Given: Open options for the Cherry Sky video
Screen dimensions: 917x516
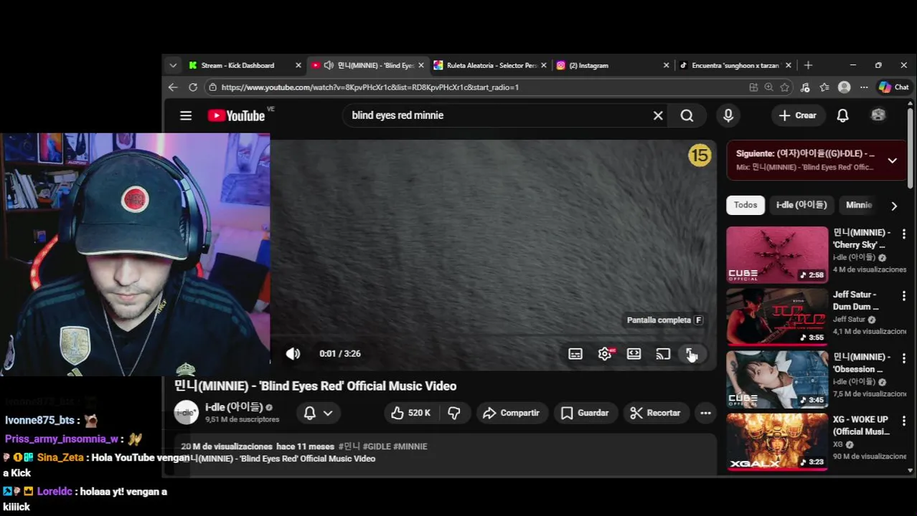Looking at the screenshot, I should 904,234.
